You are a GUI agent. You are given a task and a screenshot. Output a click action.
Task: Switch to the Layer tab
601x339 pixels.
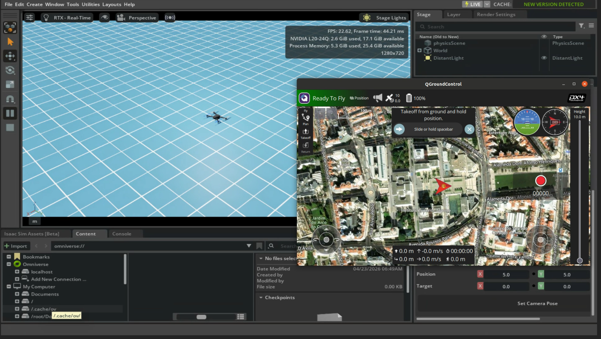click(453, 14)
